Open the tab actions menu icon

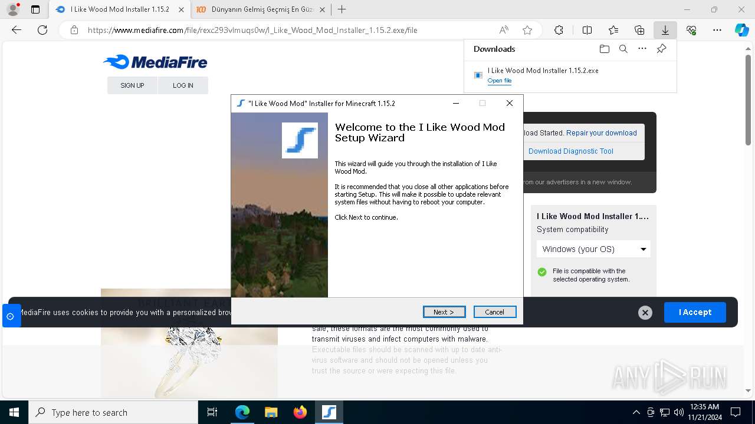(x=35, y=9)
